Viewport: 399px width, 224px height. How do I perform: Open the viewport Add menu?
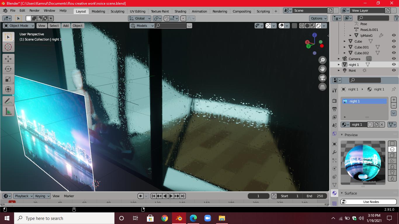(66, 26)
